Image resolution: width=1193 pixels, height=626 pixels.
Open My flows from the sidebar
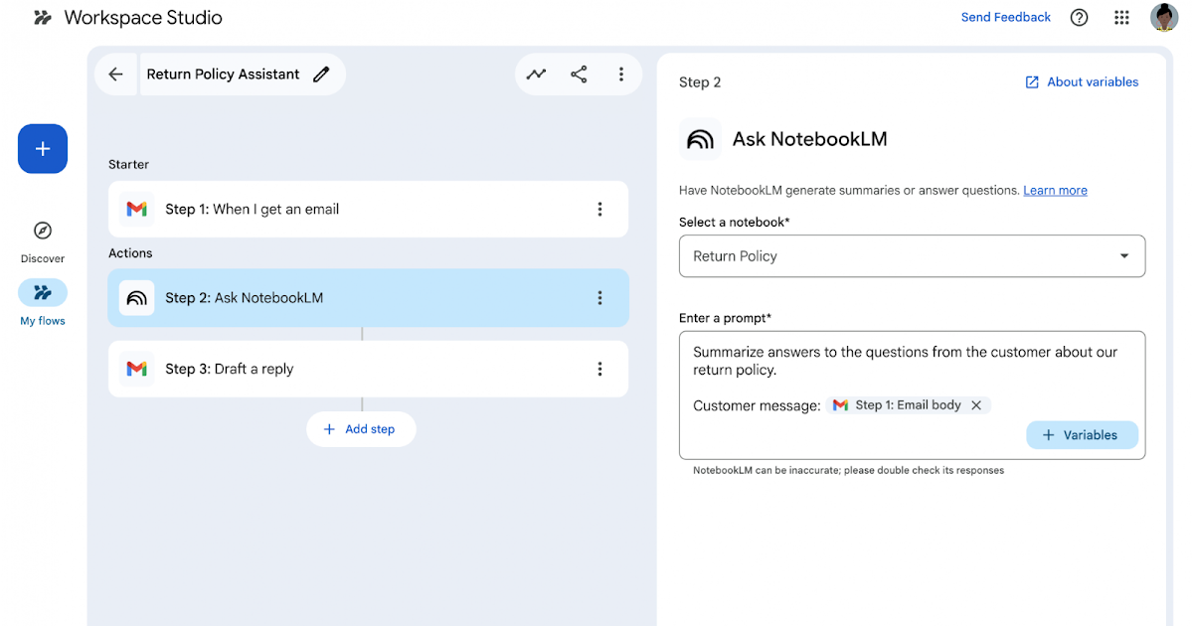43,303
